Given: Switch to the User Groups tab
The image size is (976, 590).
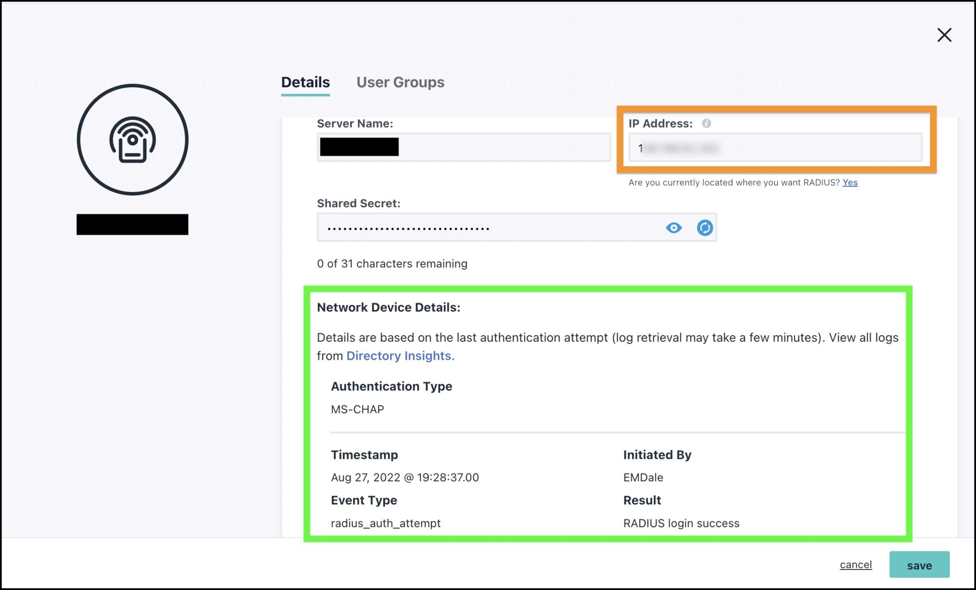Looking at the screenshot, I should (400, 82).
